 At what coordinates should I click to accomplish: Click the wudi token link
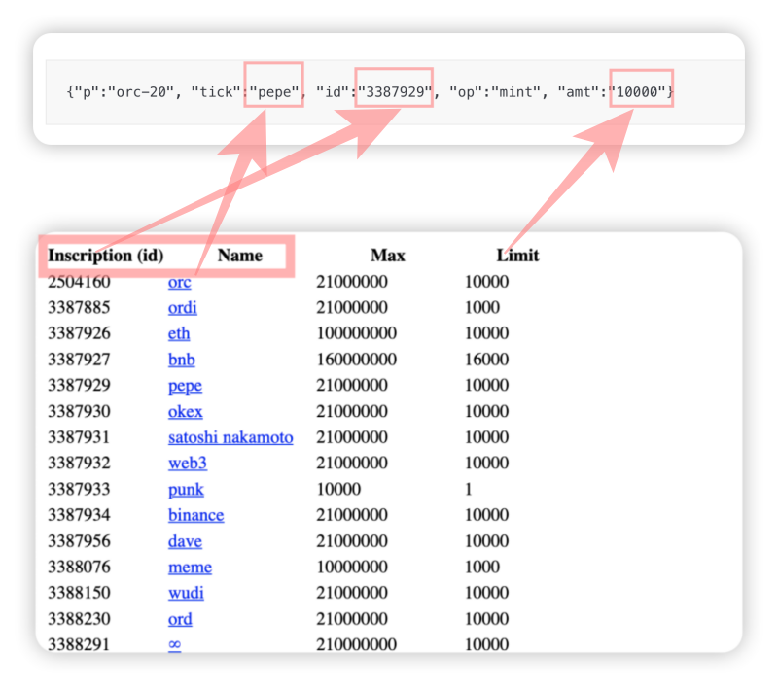pos(186,593)
